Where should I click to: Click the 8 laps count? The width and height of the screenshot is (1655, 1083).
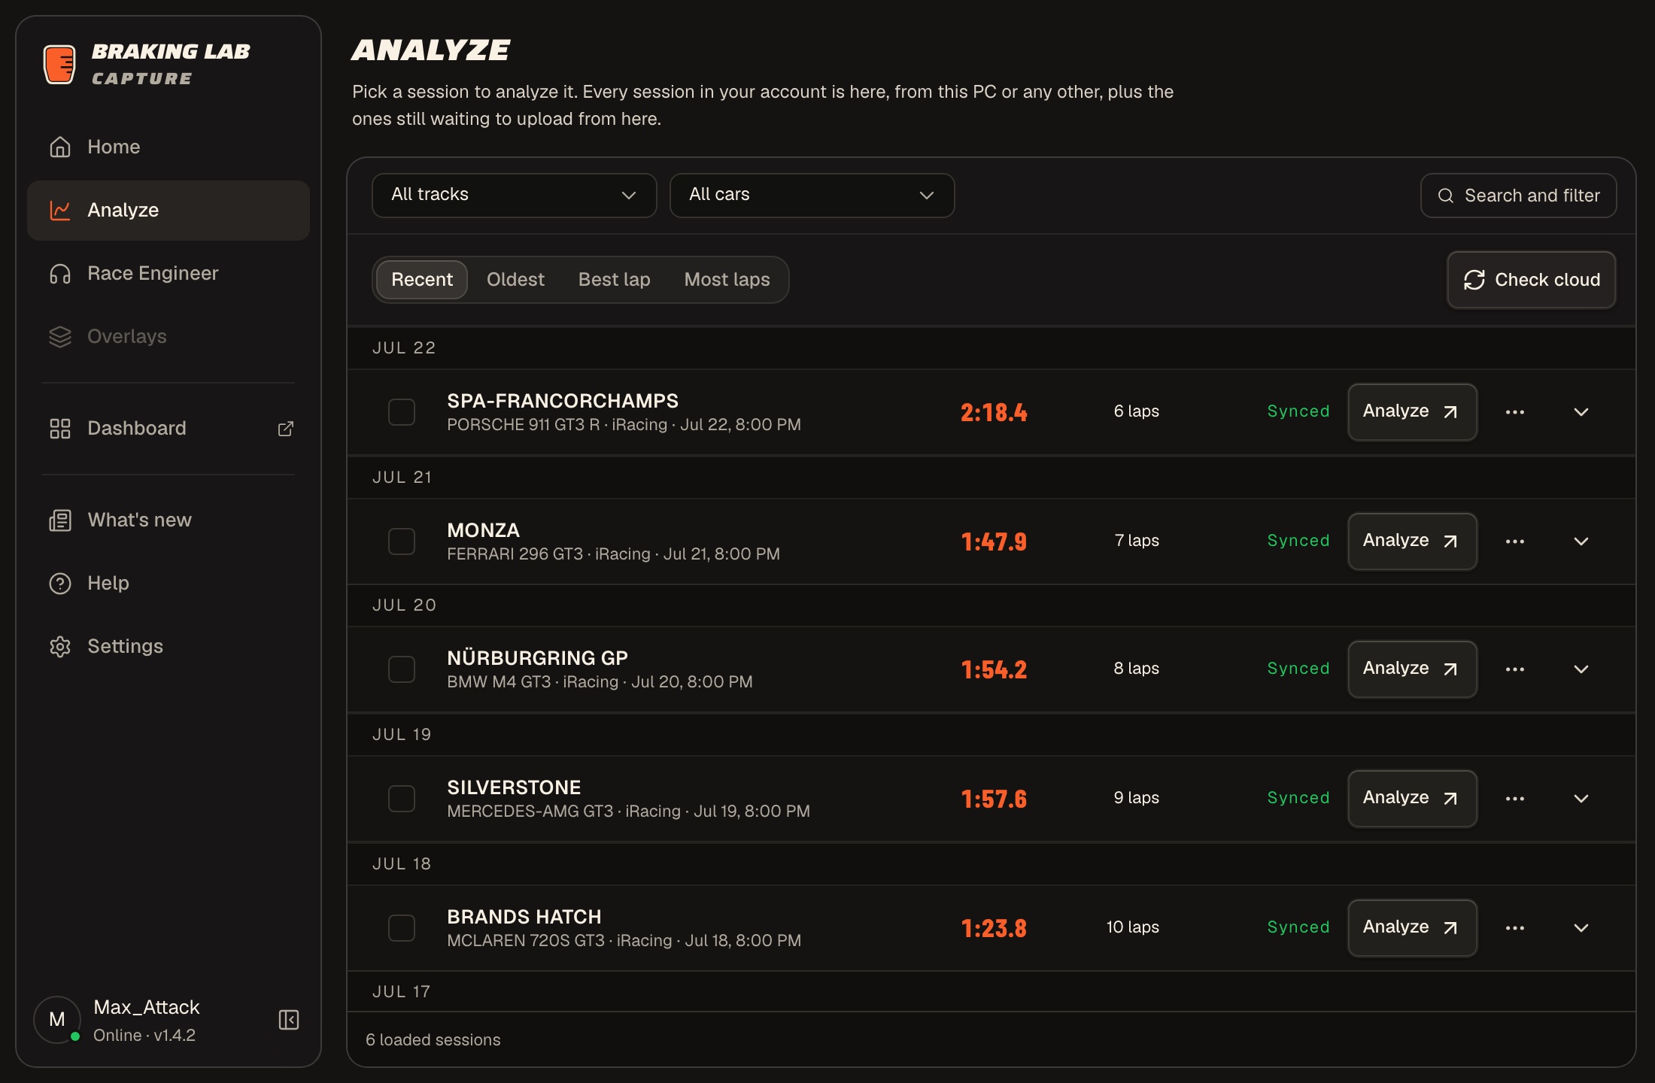(1136, 669)
